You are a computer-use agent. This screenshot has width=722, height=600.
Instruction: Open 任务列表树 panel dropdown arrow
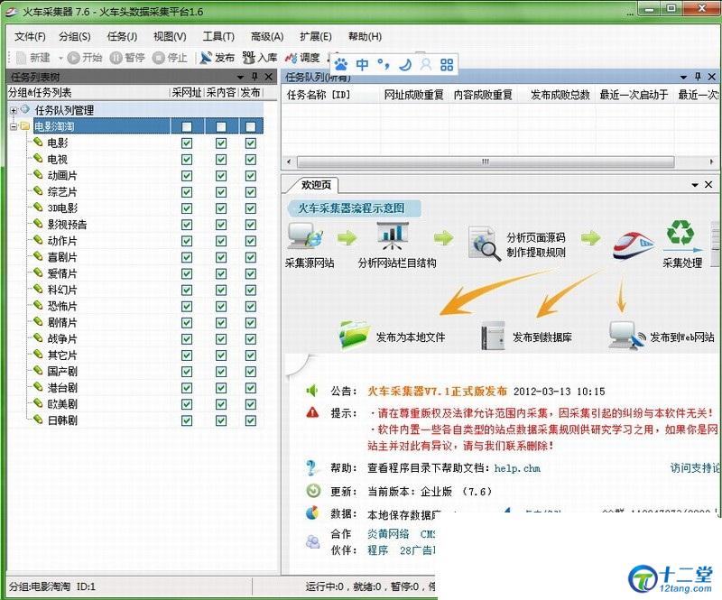[240, 77]
